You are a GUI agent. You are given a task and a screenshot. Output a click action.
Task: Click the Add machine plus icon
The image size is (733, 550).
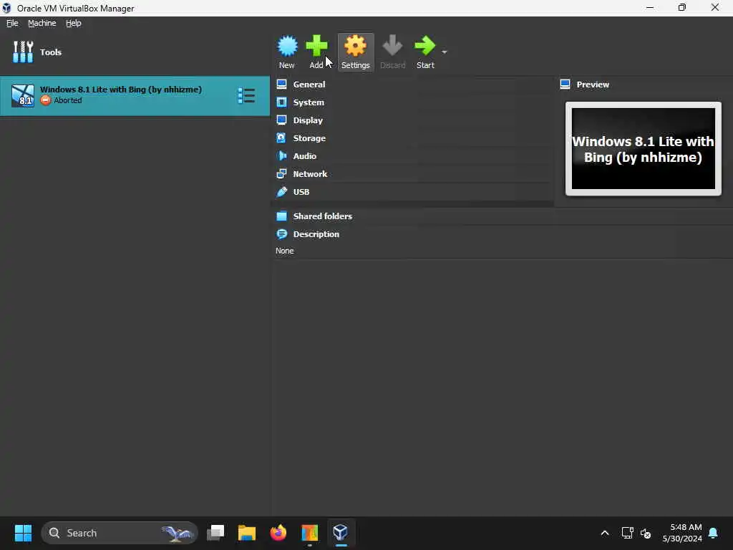pos(317,46)
